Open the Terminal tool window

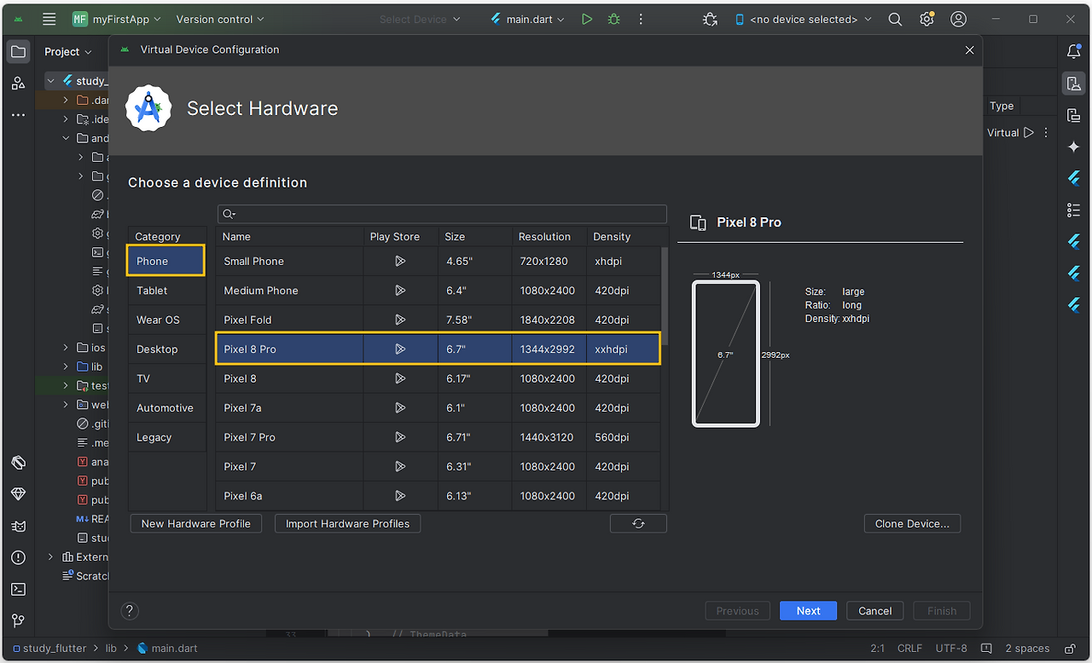coord(19,589)
